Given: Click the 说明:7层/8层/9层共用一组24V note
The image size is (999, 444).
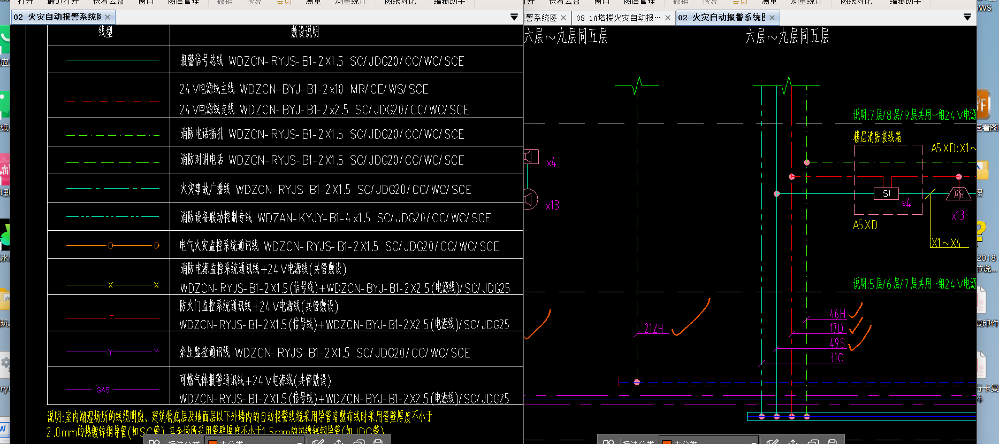Looking at the screenshot, I should [914, 115].
